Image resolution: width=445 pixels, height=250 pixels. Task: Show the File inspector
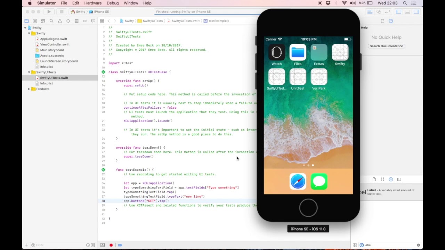tap(382, 21)
